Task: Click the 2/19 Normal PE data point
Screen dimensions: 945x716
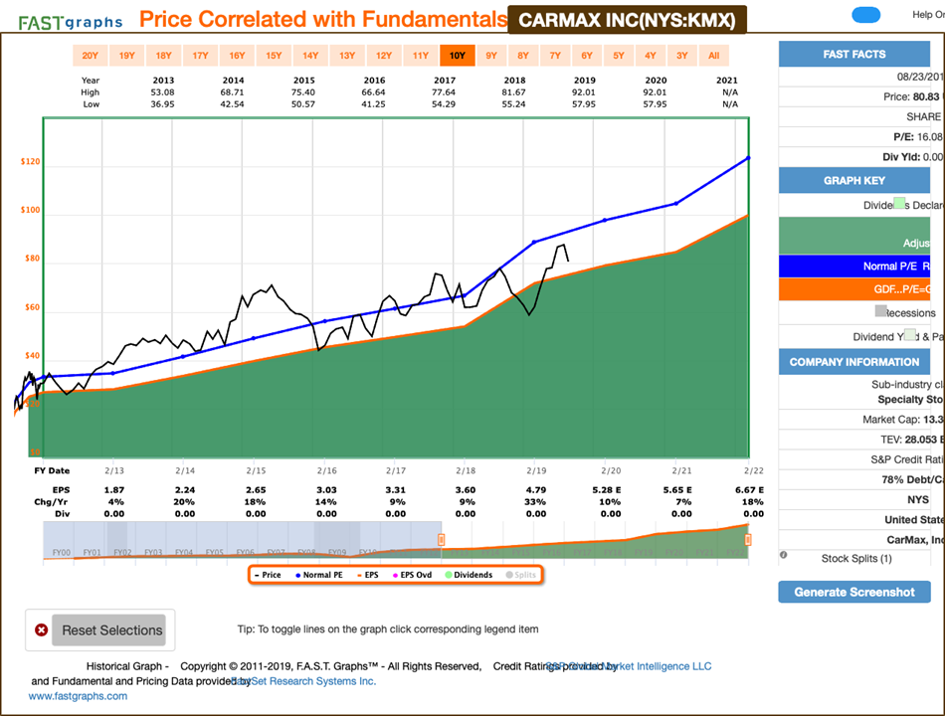Action: point(534,243)
